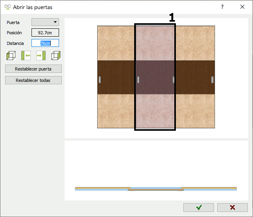Select the left-side cube door view icon
Screen dimensions: 253x217
click(11, 56)
